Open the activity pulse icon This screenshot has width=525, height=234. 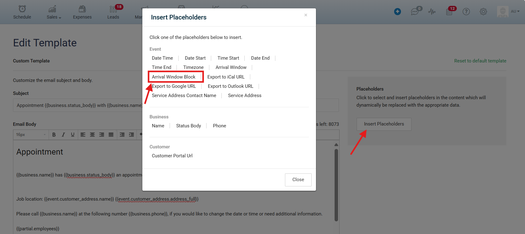click(432, 12)
